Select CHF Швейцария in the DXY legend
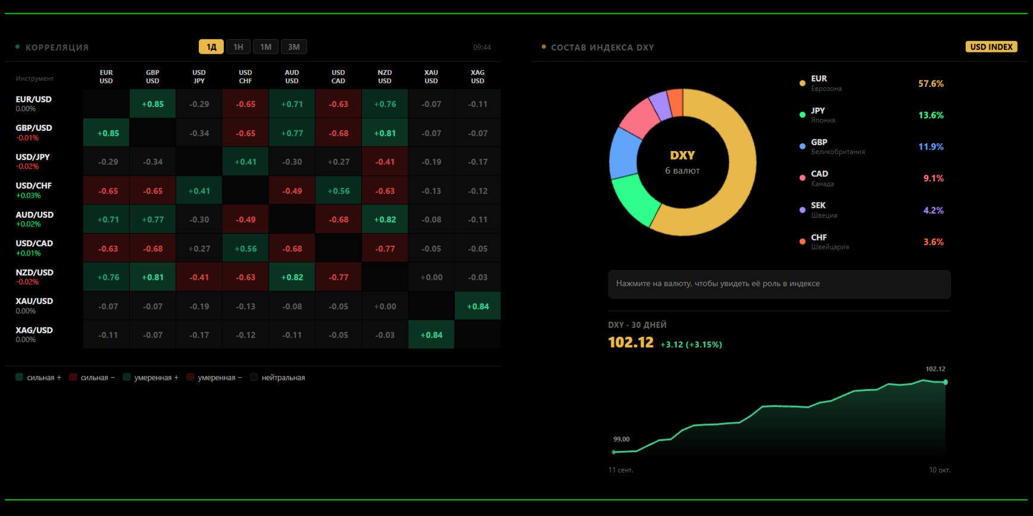Screen dimensions: 1033x516 (x=872, y=242)
